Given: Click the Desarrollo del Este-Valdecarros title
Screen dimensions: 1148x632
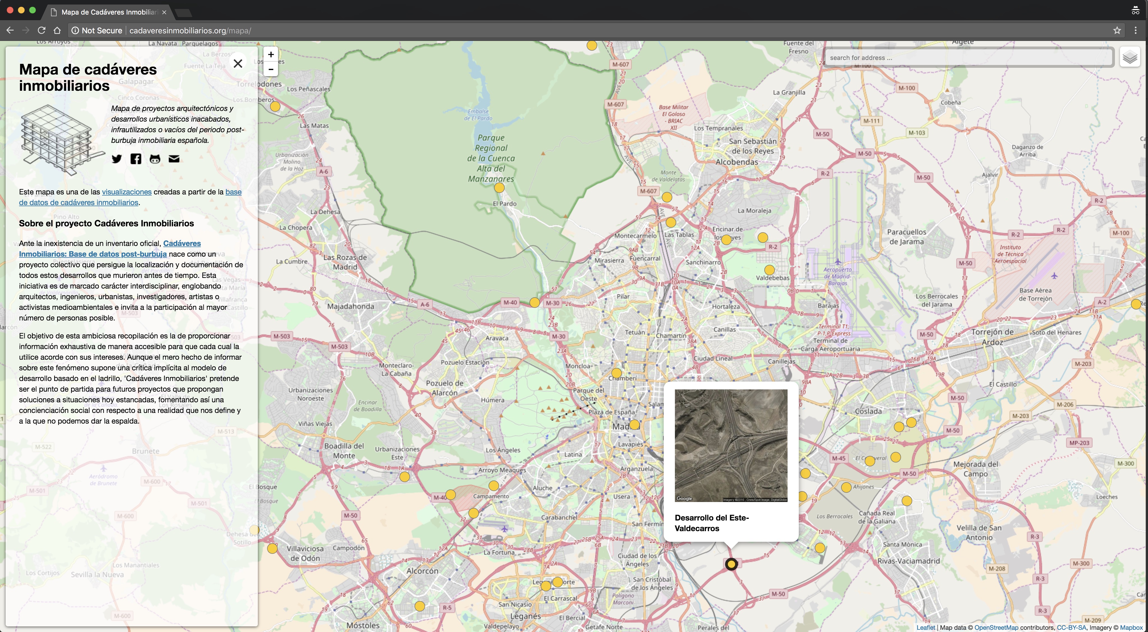Looking at the screenshot, I should click(712, 523).
